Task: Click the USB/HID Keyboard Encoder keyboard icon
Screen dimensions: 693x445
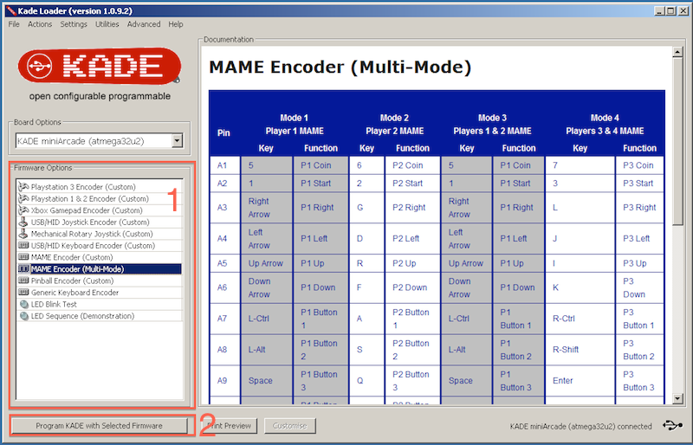Action: [x=23, y=245]
